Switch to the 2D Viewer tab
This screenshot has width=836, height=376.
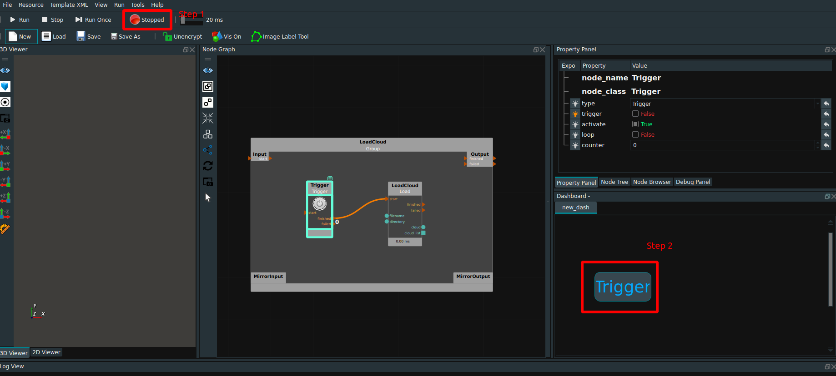point(46,352)
